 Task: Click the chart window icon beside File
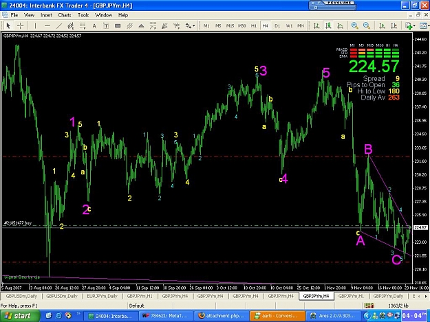(x=5, y=15)
